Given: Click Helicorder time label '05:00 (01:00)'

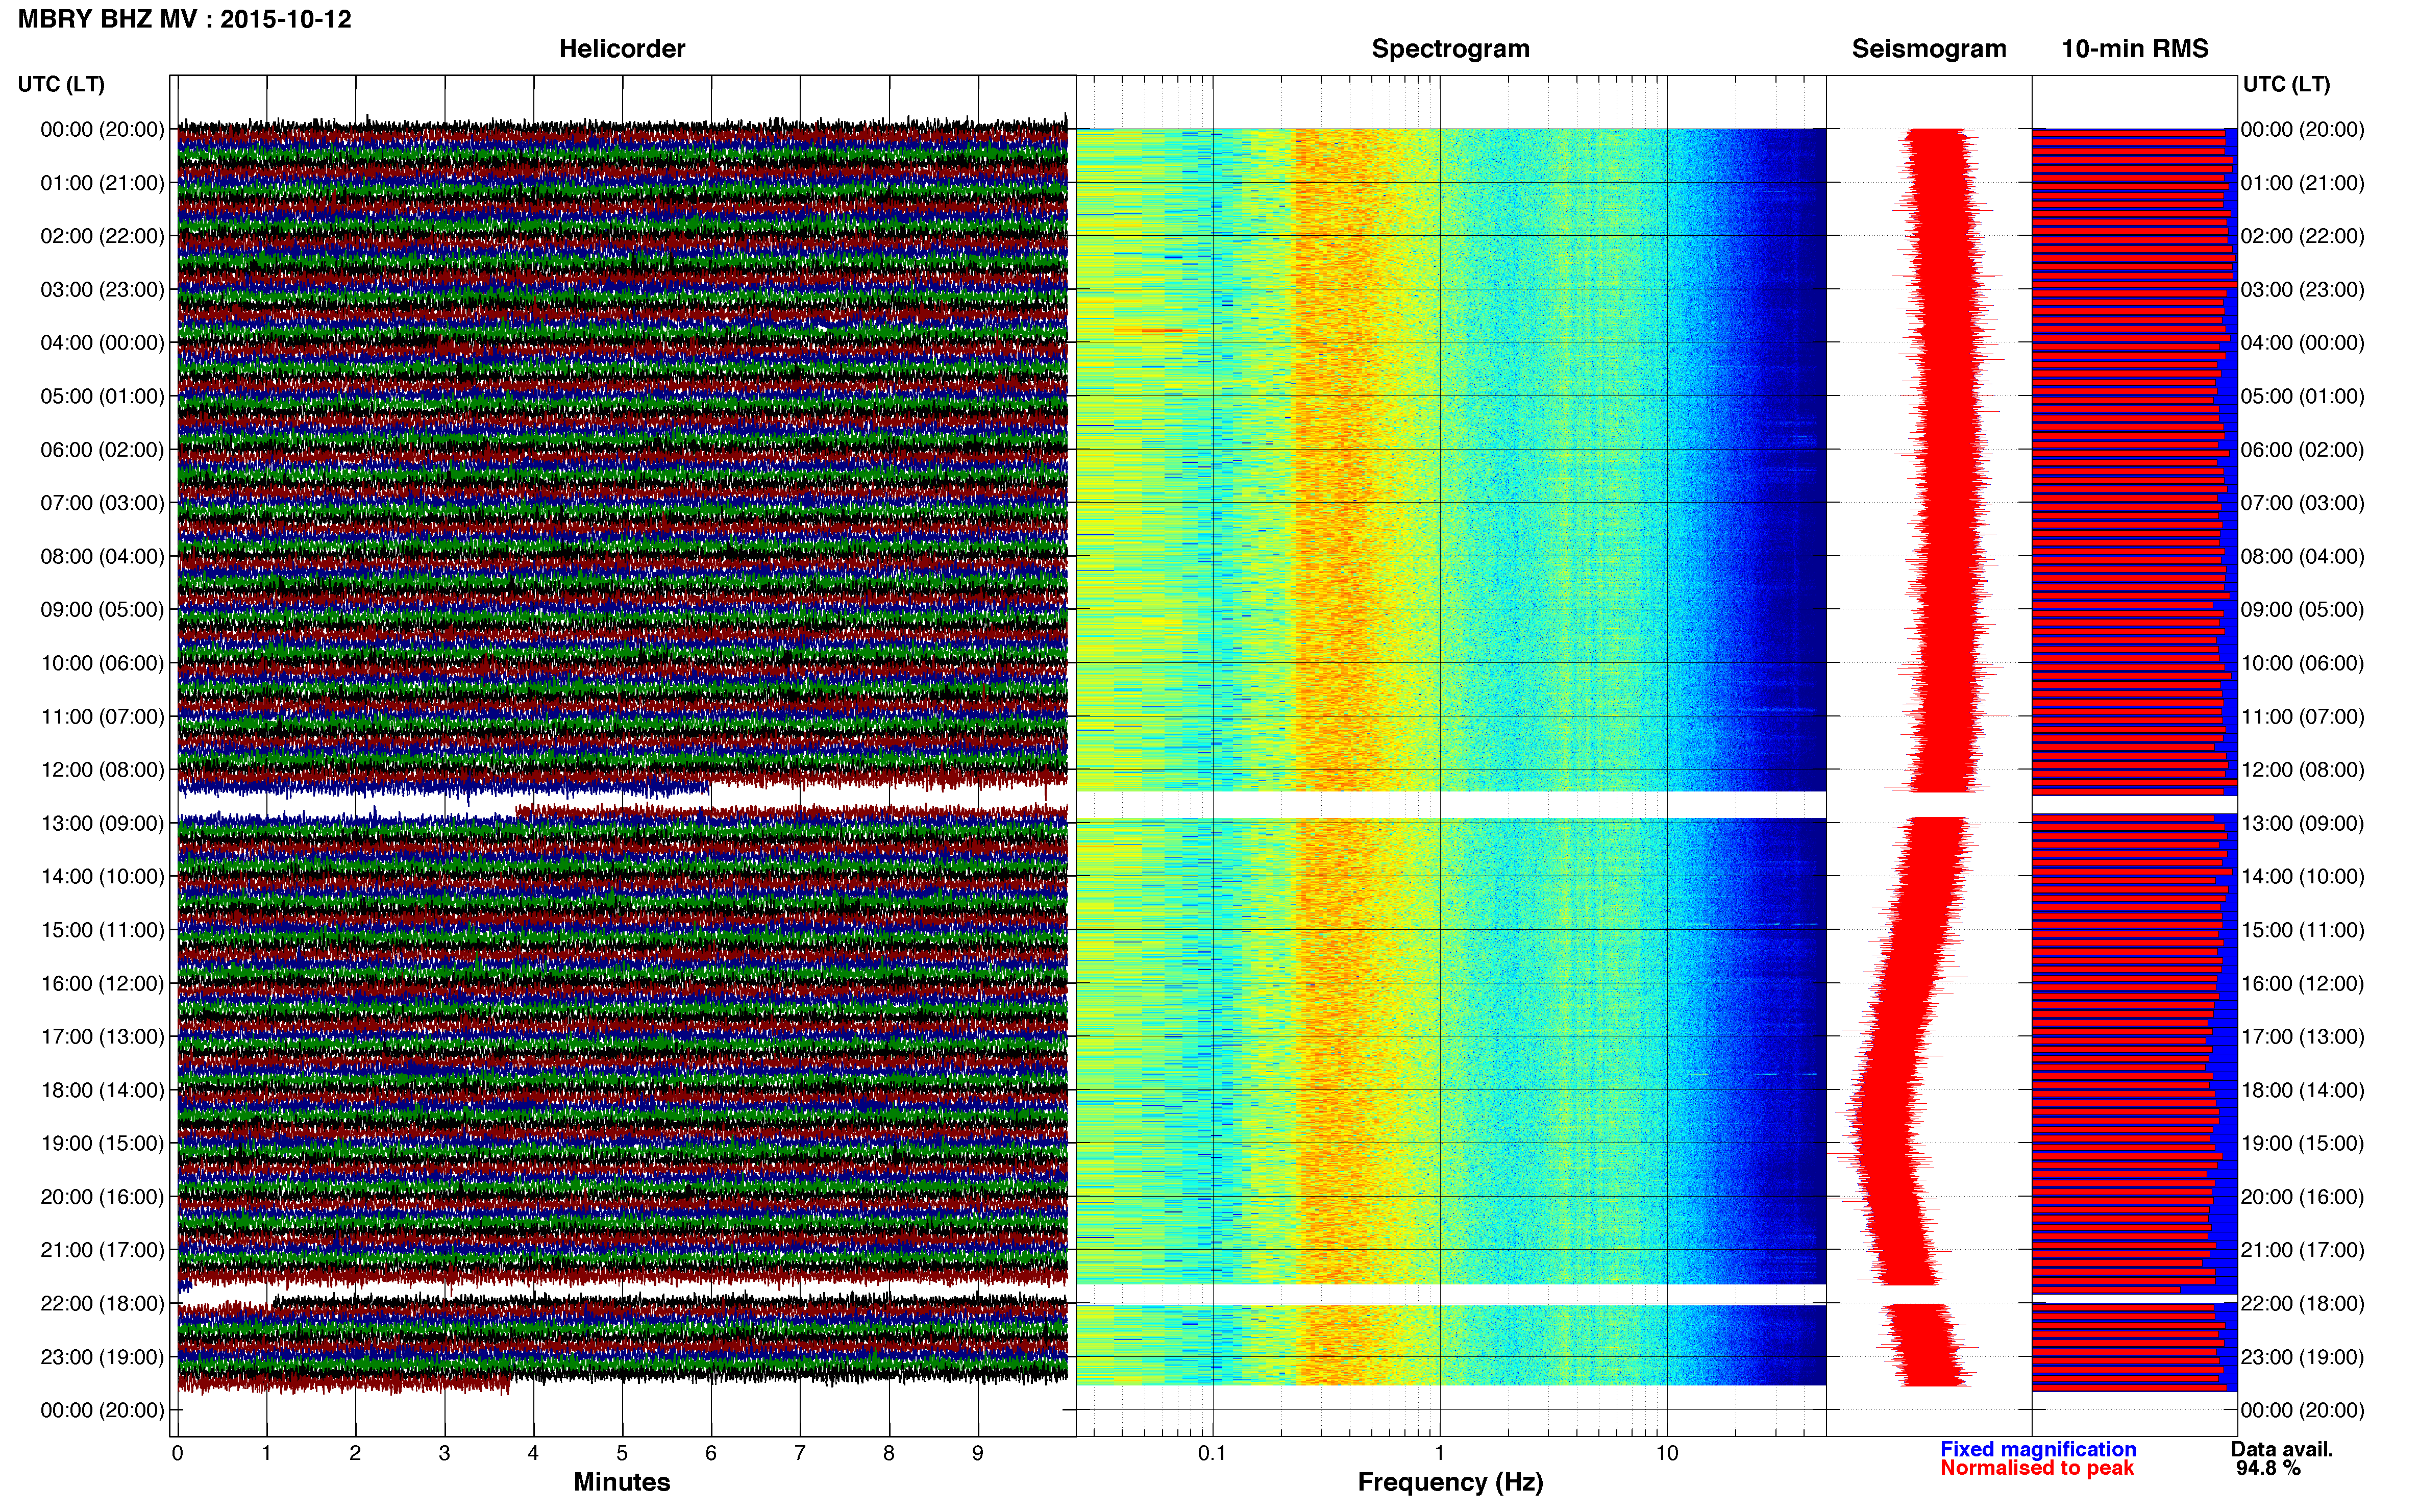Looking at the screenshot, I should [102, 396].
